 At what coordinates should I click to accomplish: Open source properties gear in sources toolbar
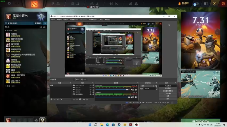click(x=80, y=99)
